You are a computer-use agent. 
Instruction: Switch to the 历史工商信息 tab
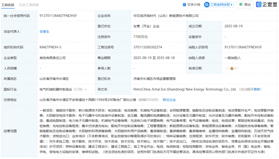pyautogui.click(x=29, y=5)
